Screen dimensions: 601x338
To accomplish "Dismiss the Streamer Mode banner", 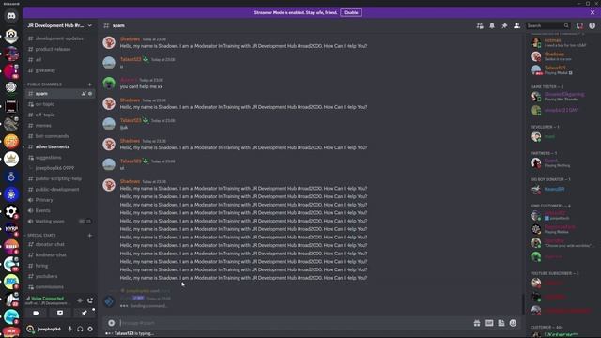I will 593,12.
